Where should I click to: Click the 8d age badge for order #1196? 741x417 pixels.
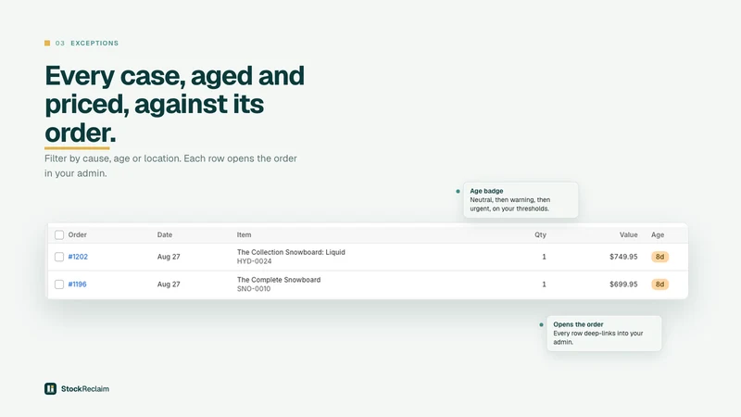point(659,284)
